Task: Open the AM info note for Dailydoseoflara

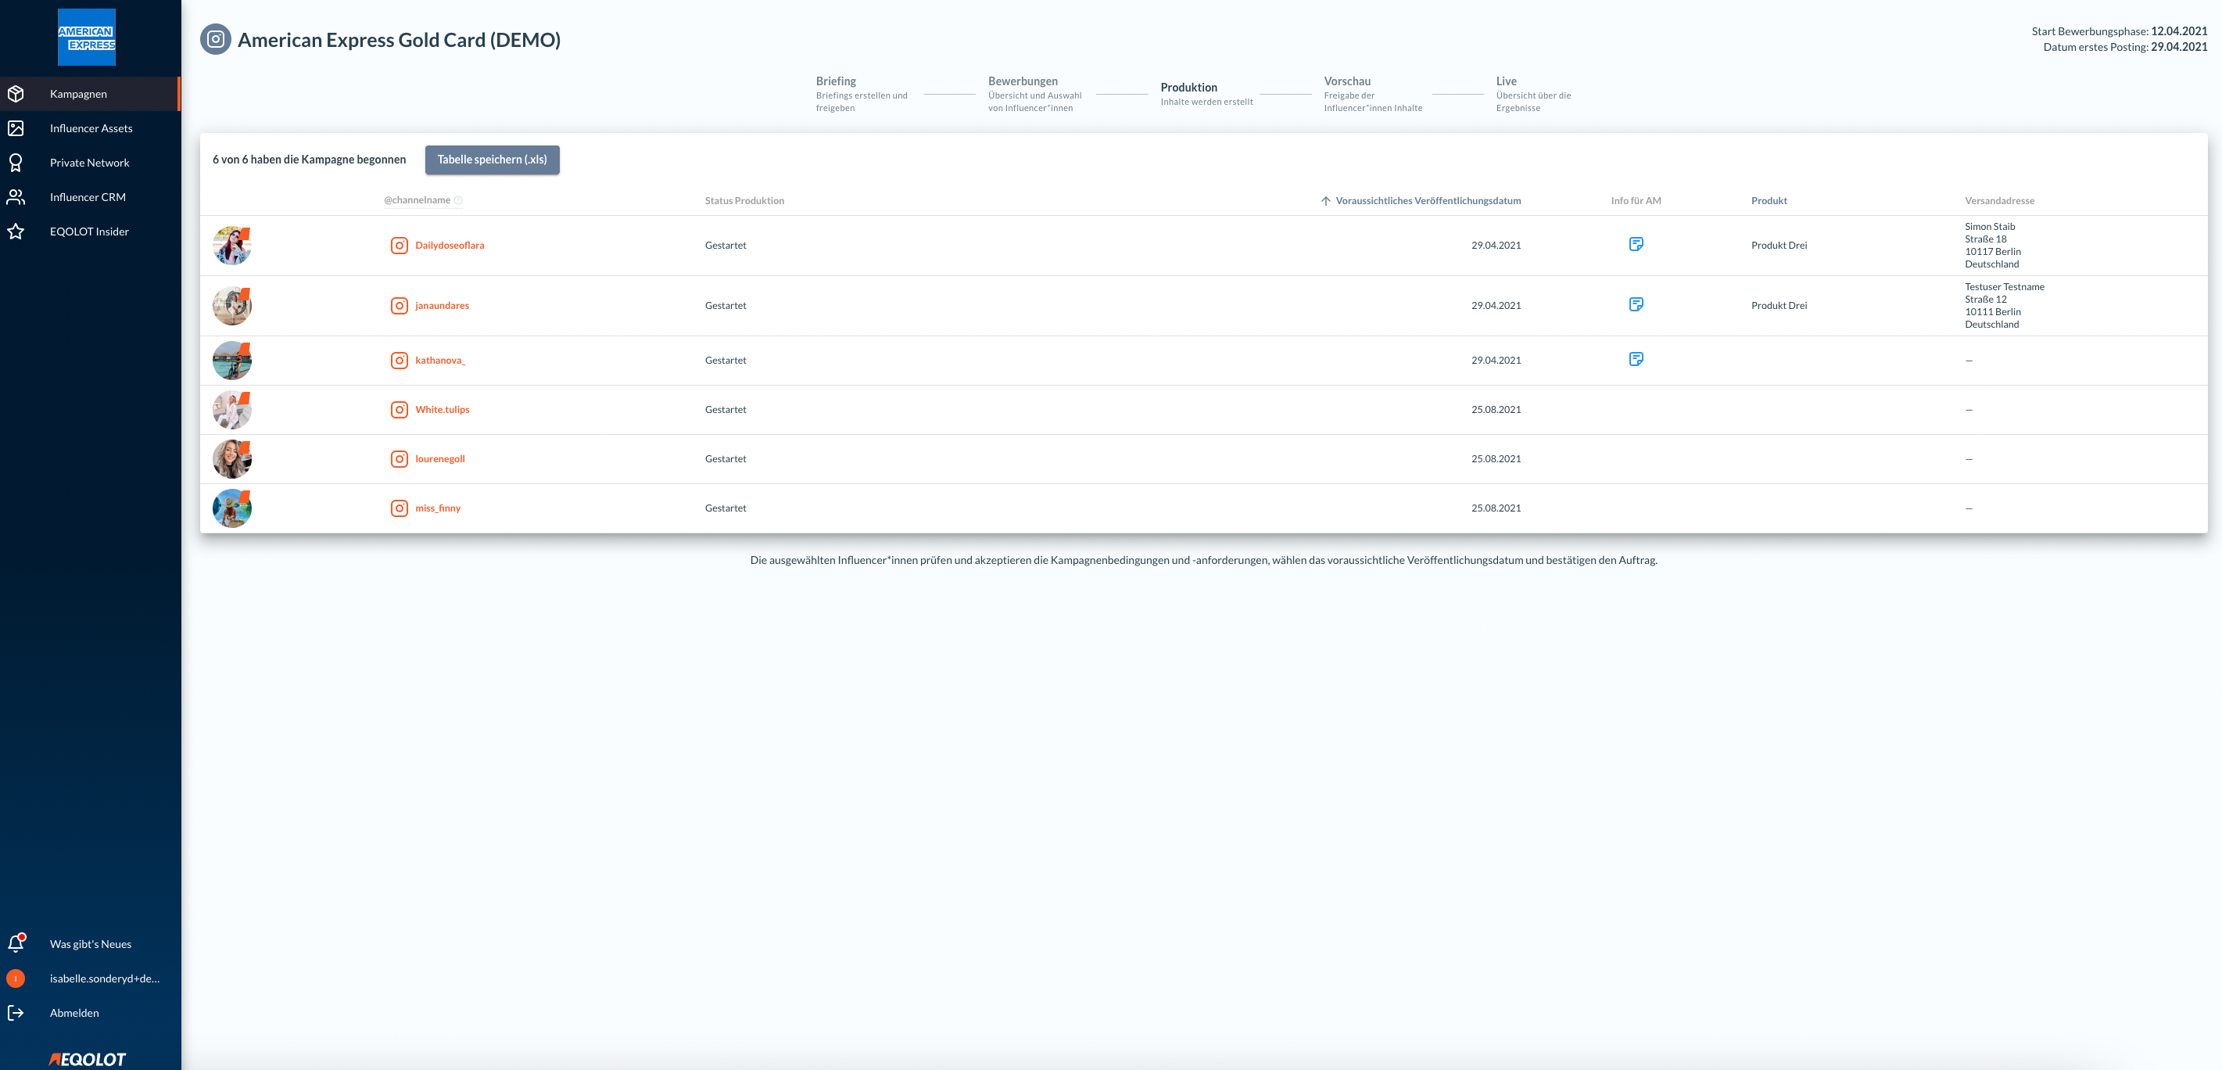Action: pyautogui.click(x=1636, y=244)
